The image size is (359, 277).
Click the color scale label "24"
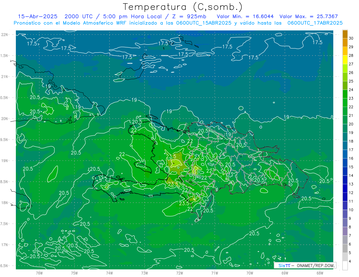click(x=351, y=89)
